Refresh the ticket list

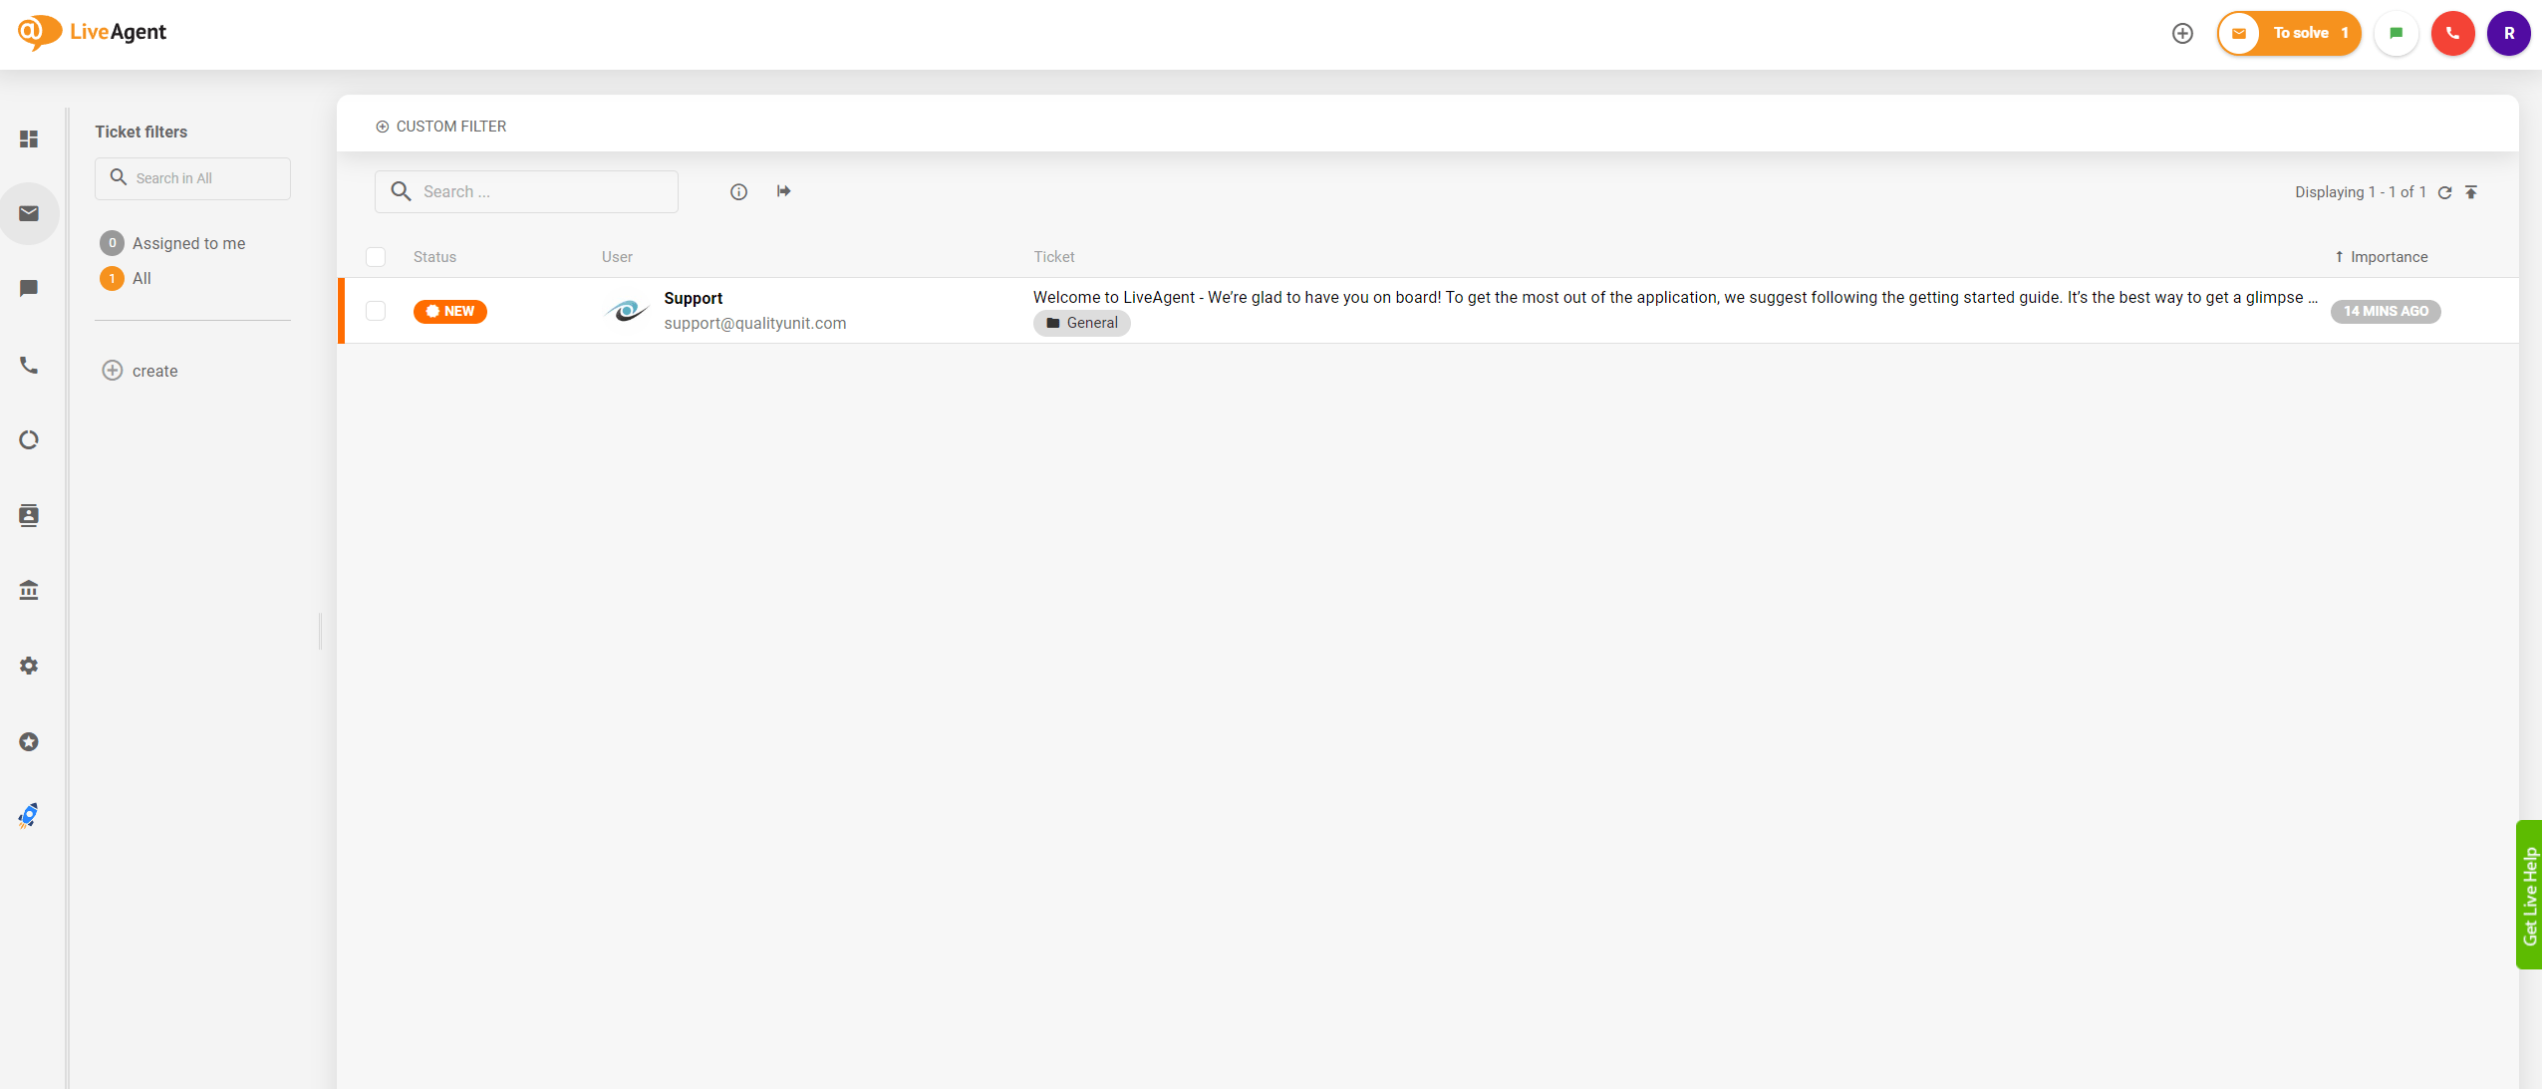tap(2444, 192)
